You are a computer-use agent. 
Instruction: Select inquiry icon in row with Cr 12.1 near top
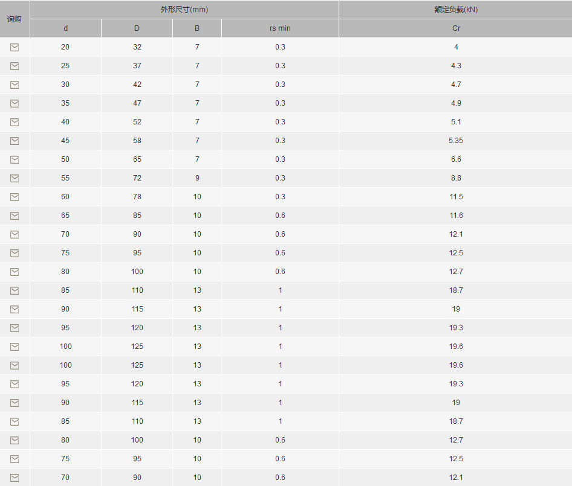coord(15,234)
